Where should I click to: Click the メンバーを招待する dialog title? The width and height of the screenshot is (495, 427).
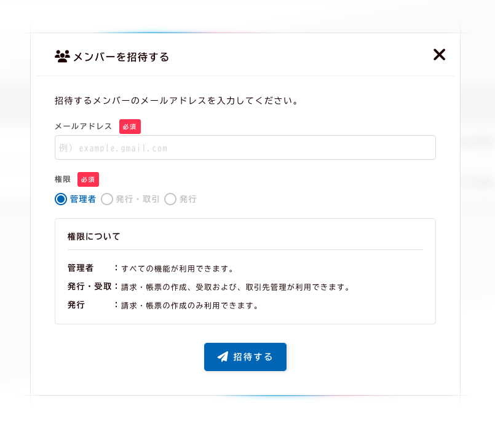pos(121,57)
